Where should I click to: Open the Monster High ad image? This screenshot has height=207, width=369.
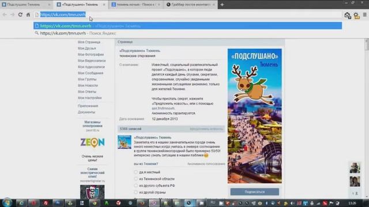(x=92, y=191)
